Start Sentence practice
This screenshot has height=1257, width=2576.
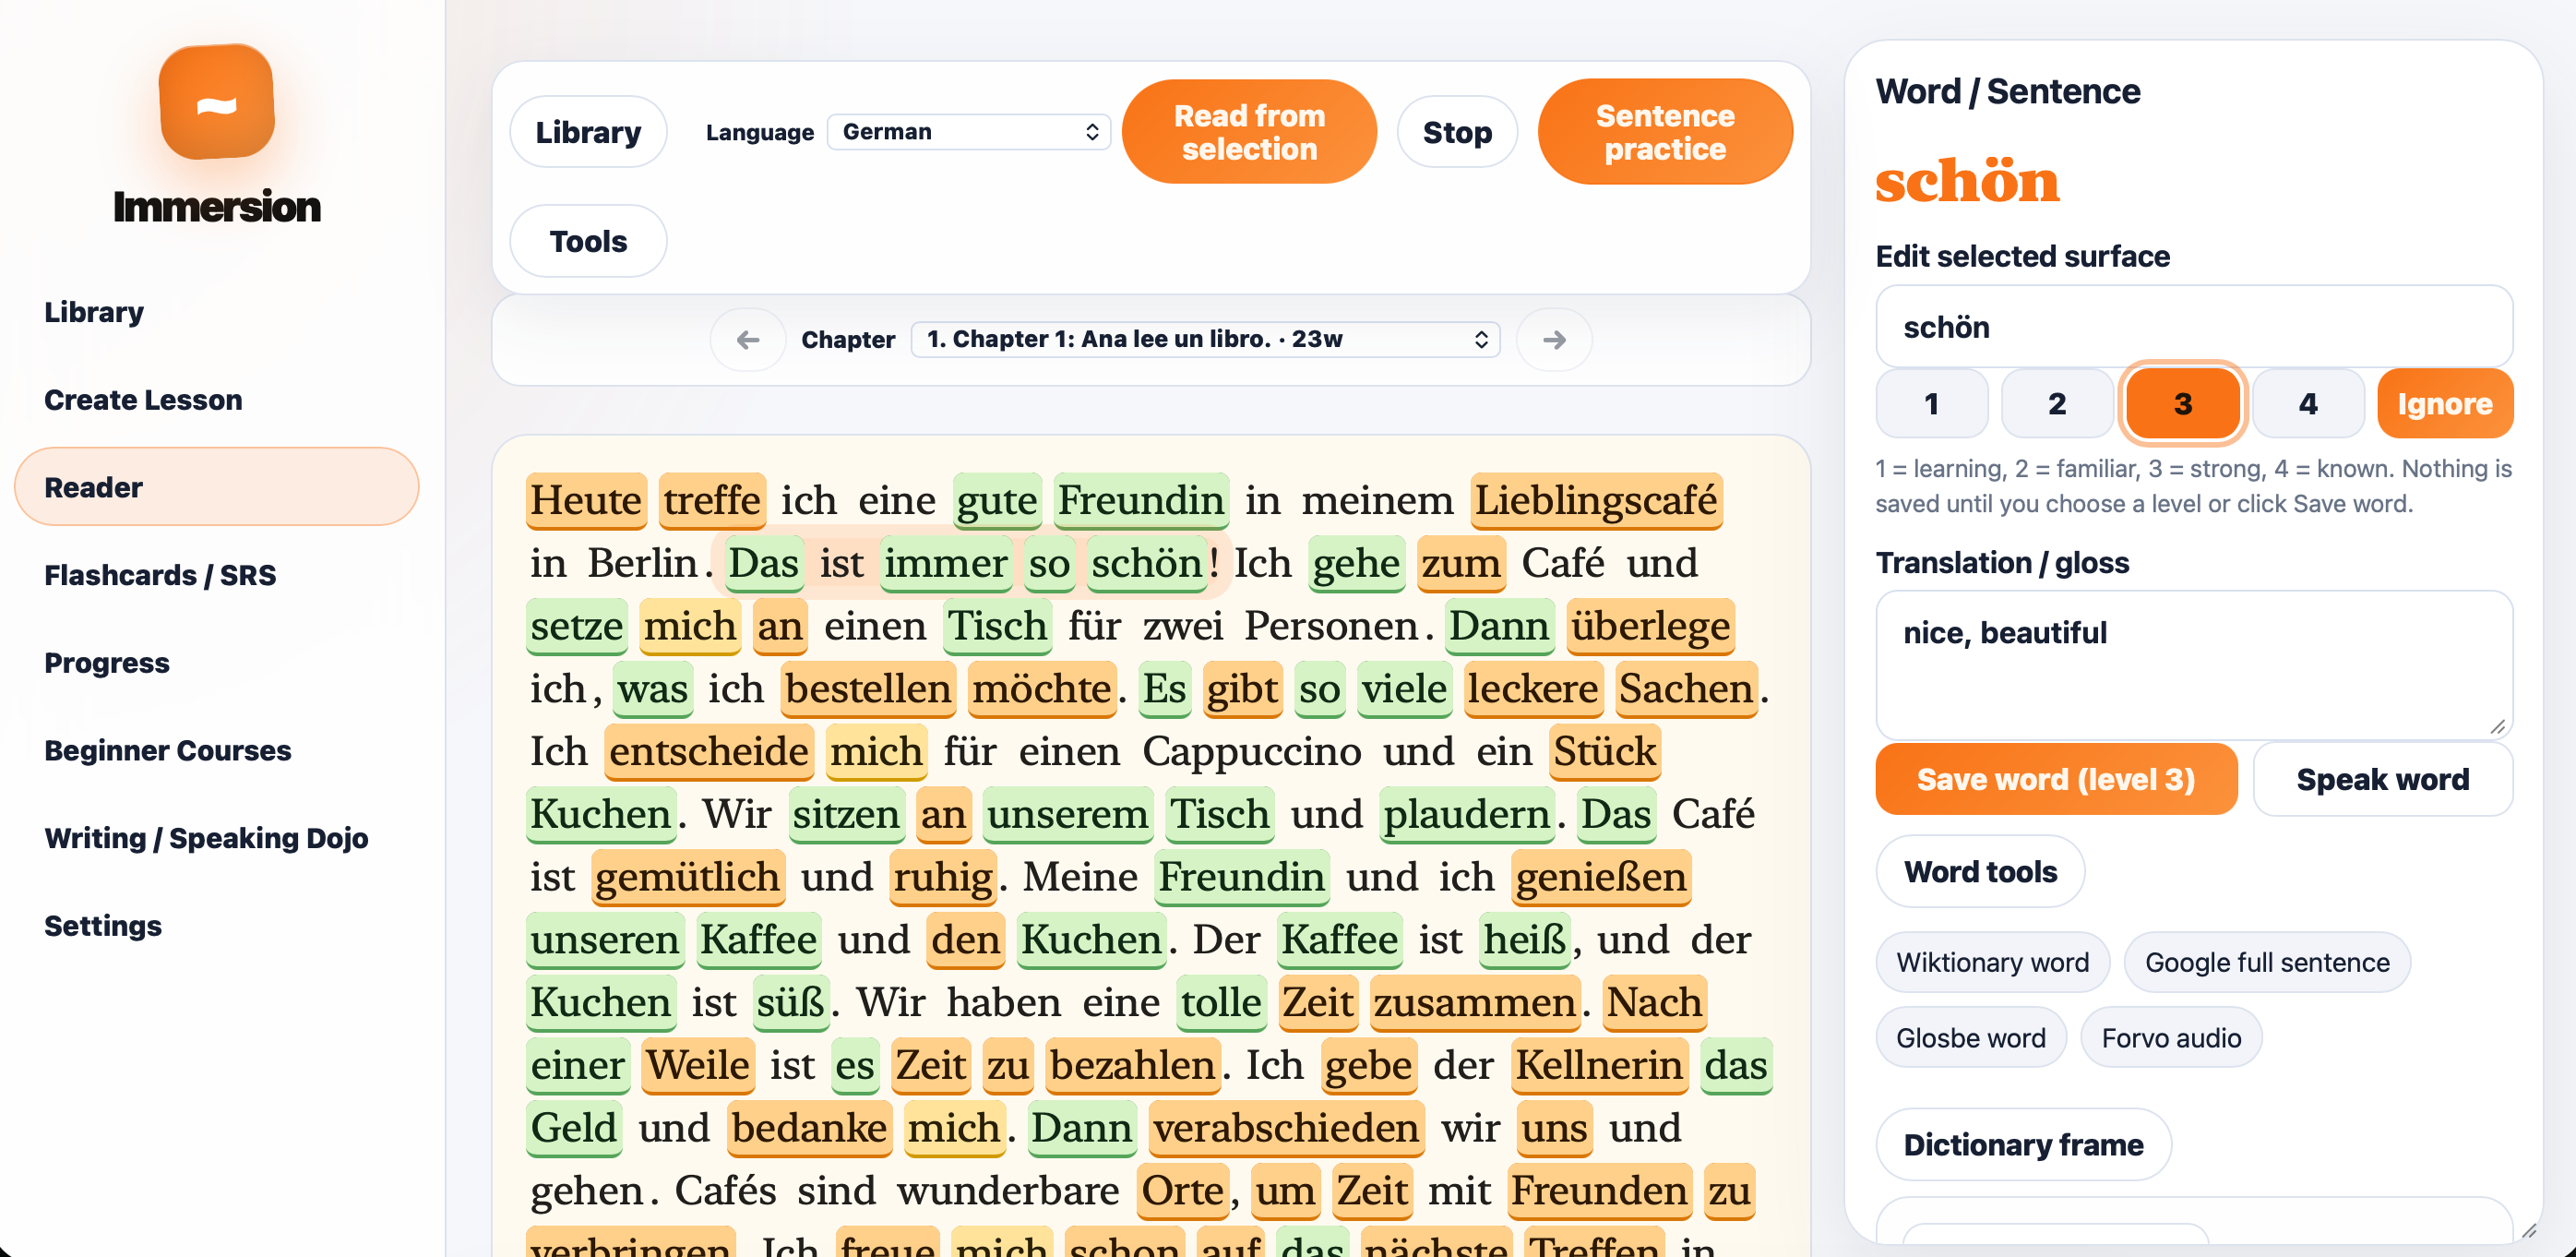pyautogui.click(x=1665, y=132)
